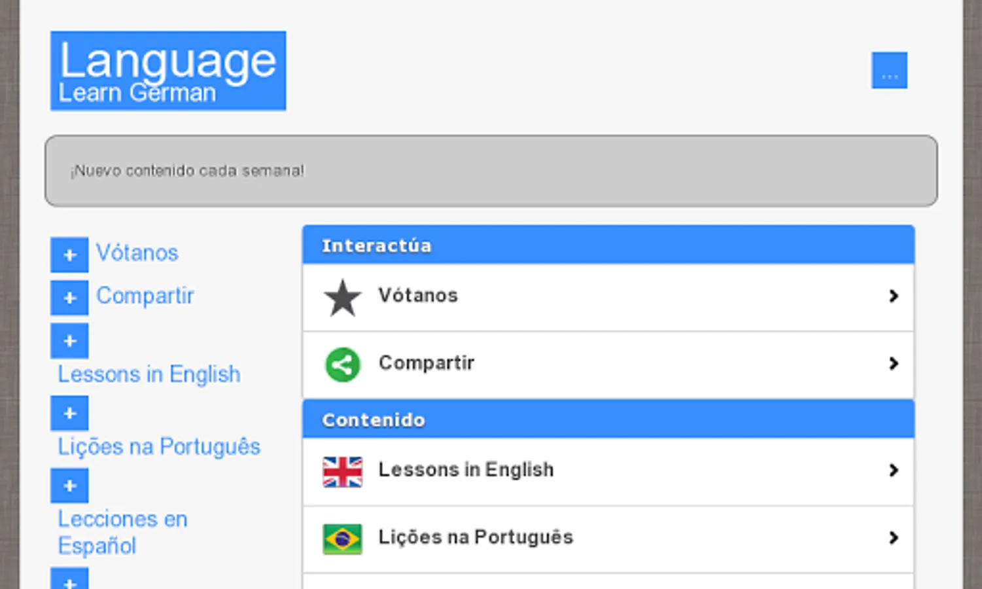The width and height of the screenshot is (982, 589).
Task: Click the plus icon beside Vótanos
Action: (69, 255)
